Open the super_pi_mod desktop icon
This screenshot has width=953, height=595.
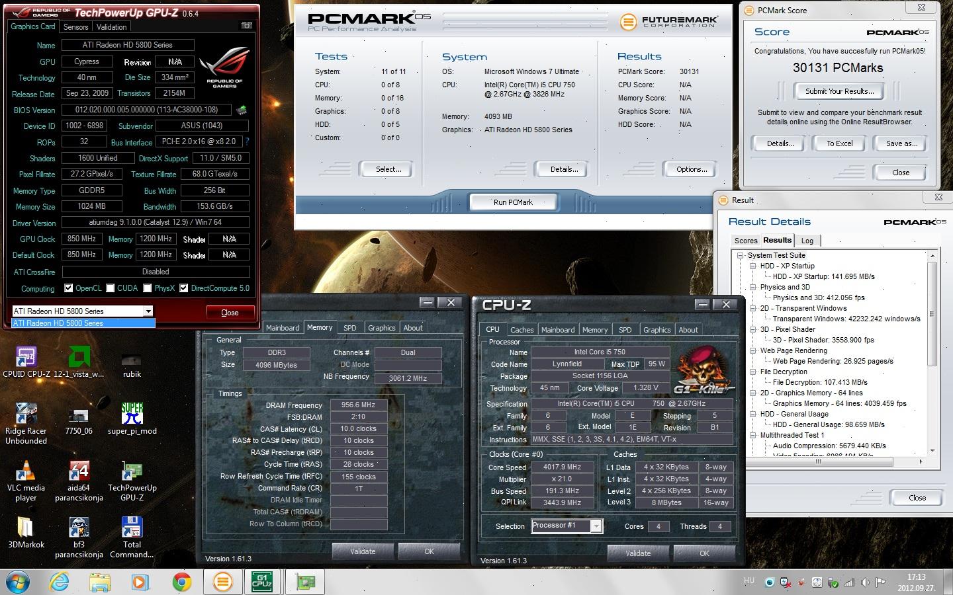(132, 419)
